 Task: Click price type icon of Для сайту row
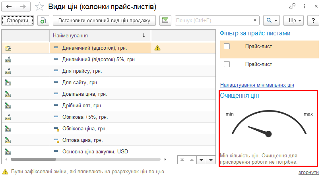pos(8,83)
